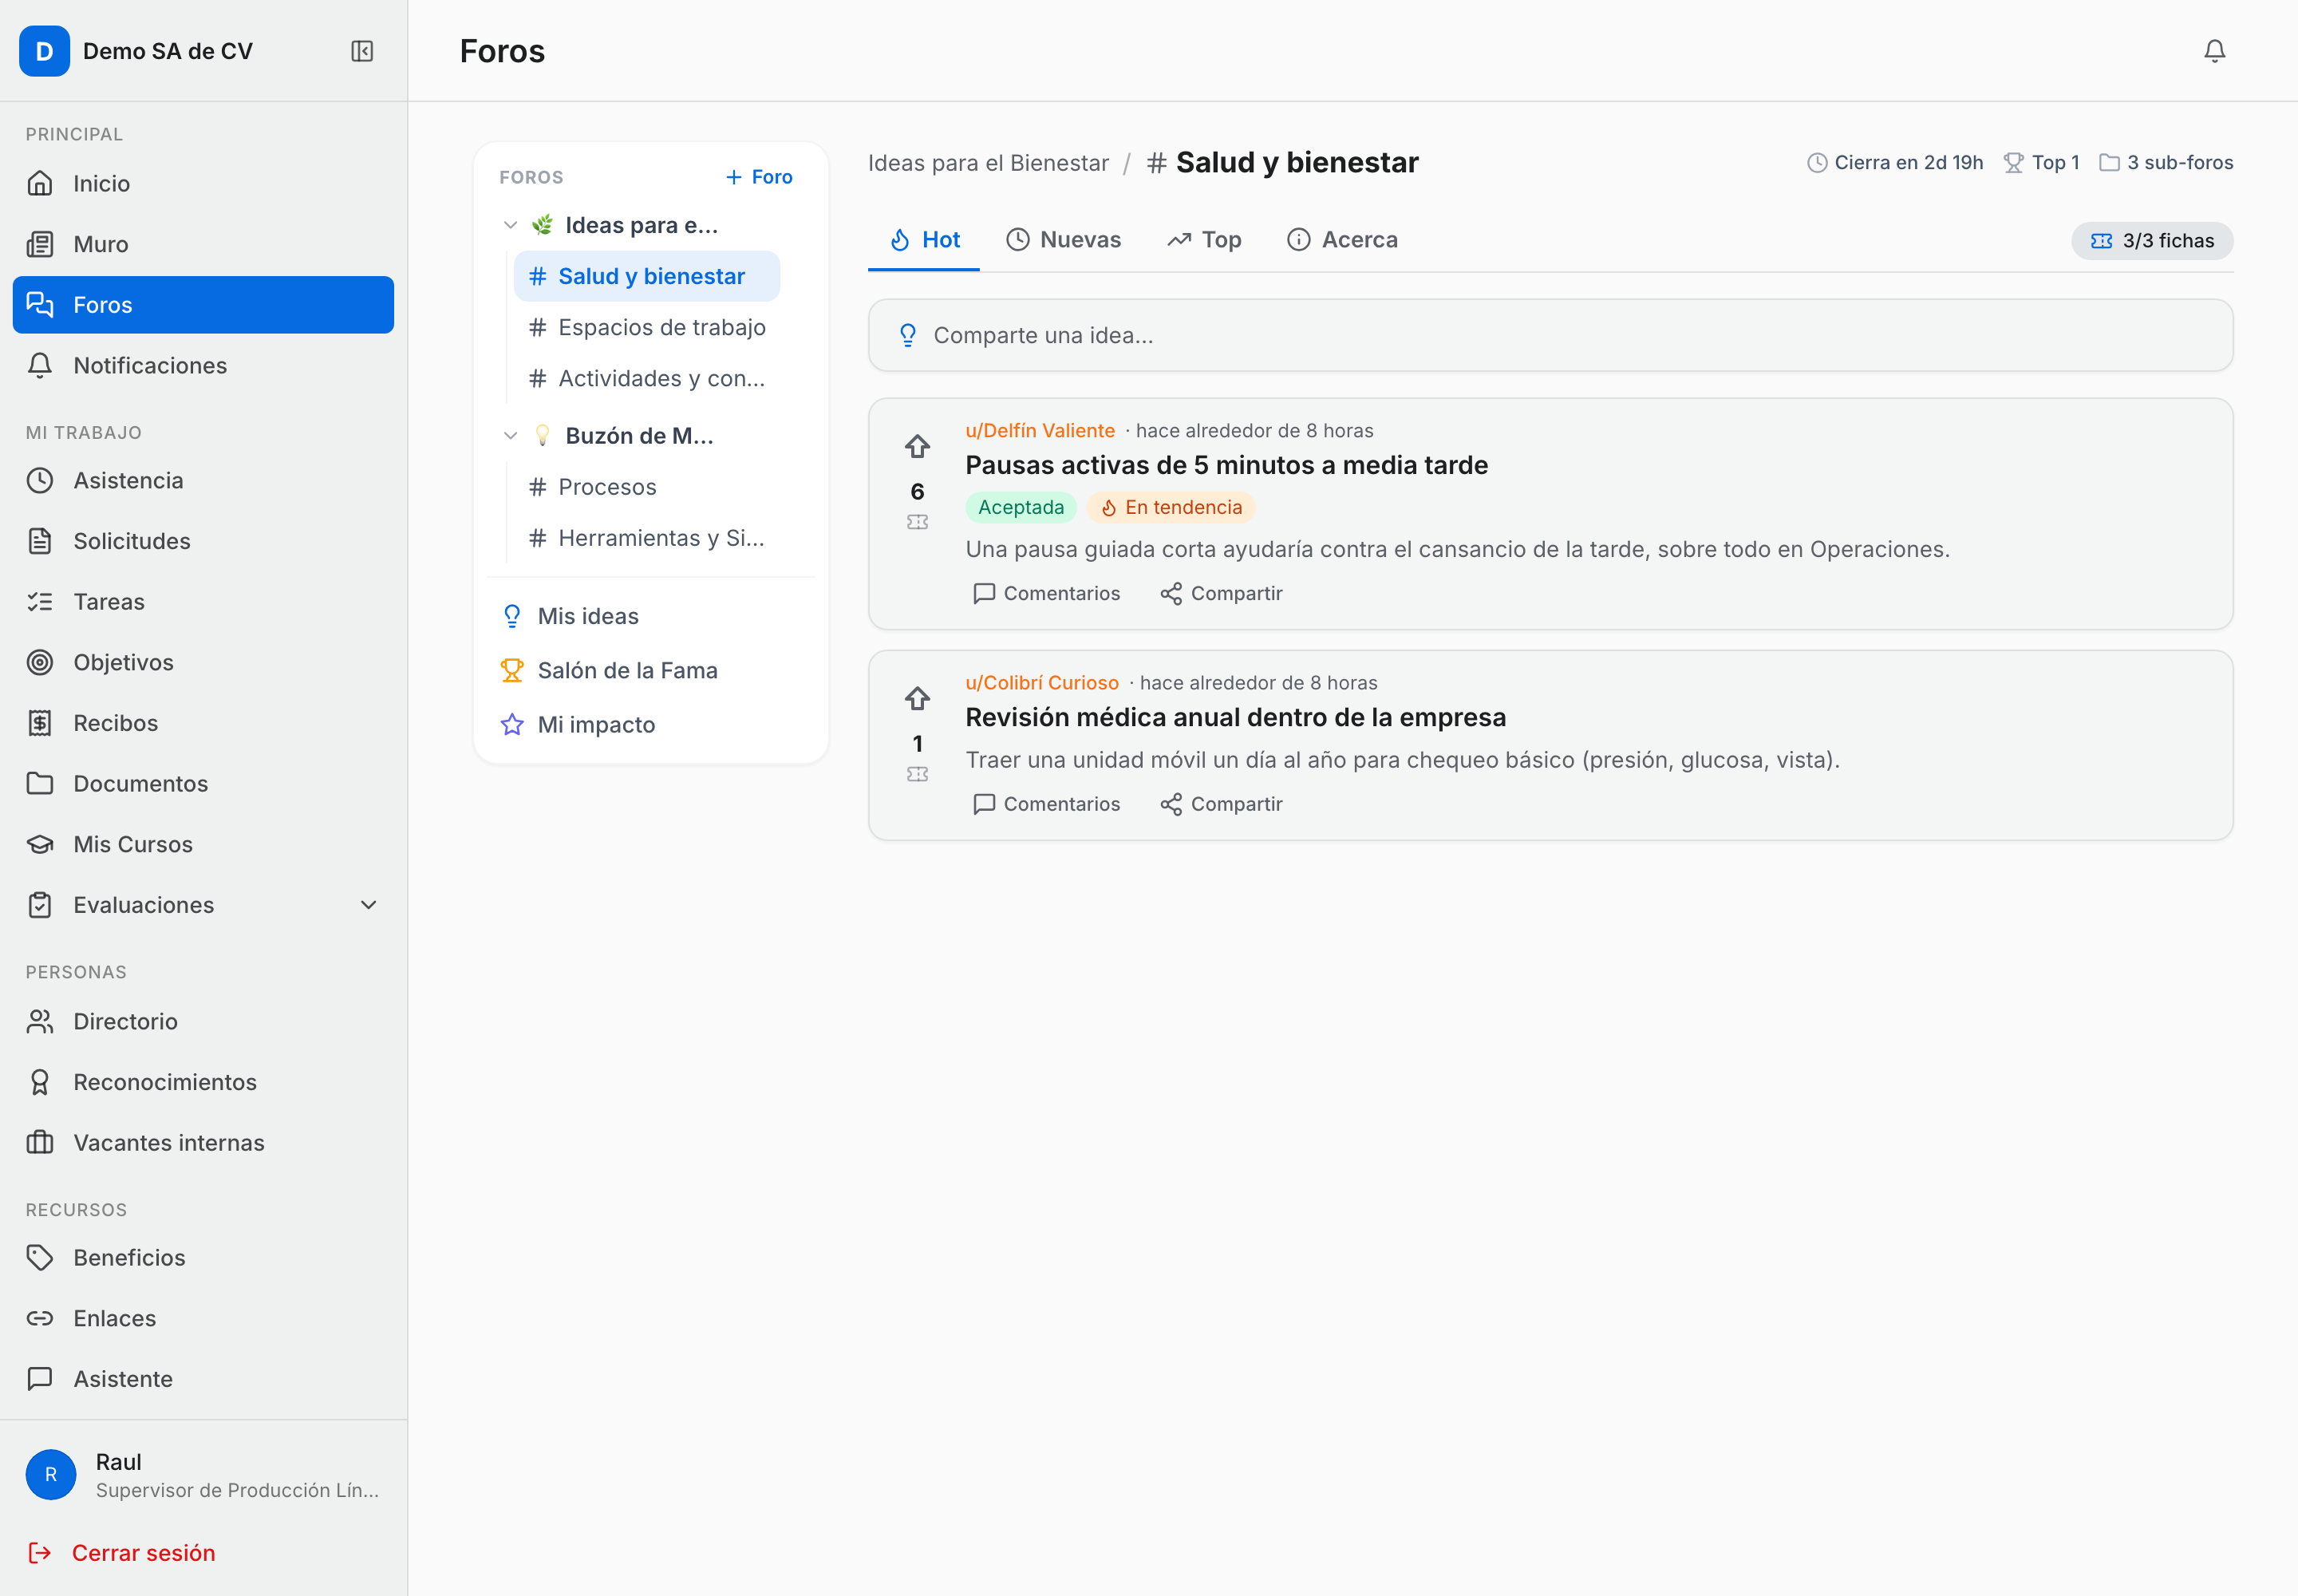Image resolution: width=2298 pixels, height=1596 pixels.
Task: Click the trophy icon beside Top 1
Action: (2013, 162)
